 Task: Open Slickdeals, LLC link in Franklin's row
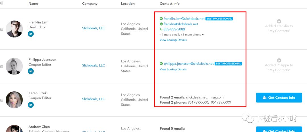click(x=94, y=28)
